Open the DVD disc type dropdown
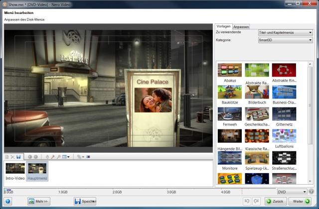This screenshot has height=209, width=319. [x=292, y=192]
